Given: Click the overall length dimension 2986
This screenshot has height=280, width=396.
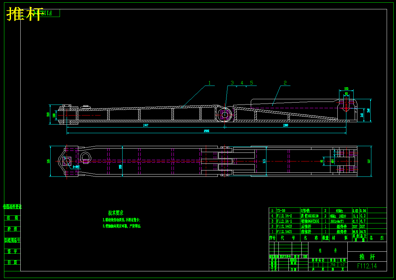Looking at the screenshot, I should (206, 131).
